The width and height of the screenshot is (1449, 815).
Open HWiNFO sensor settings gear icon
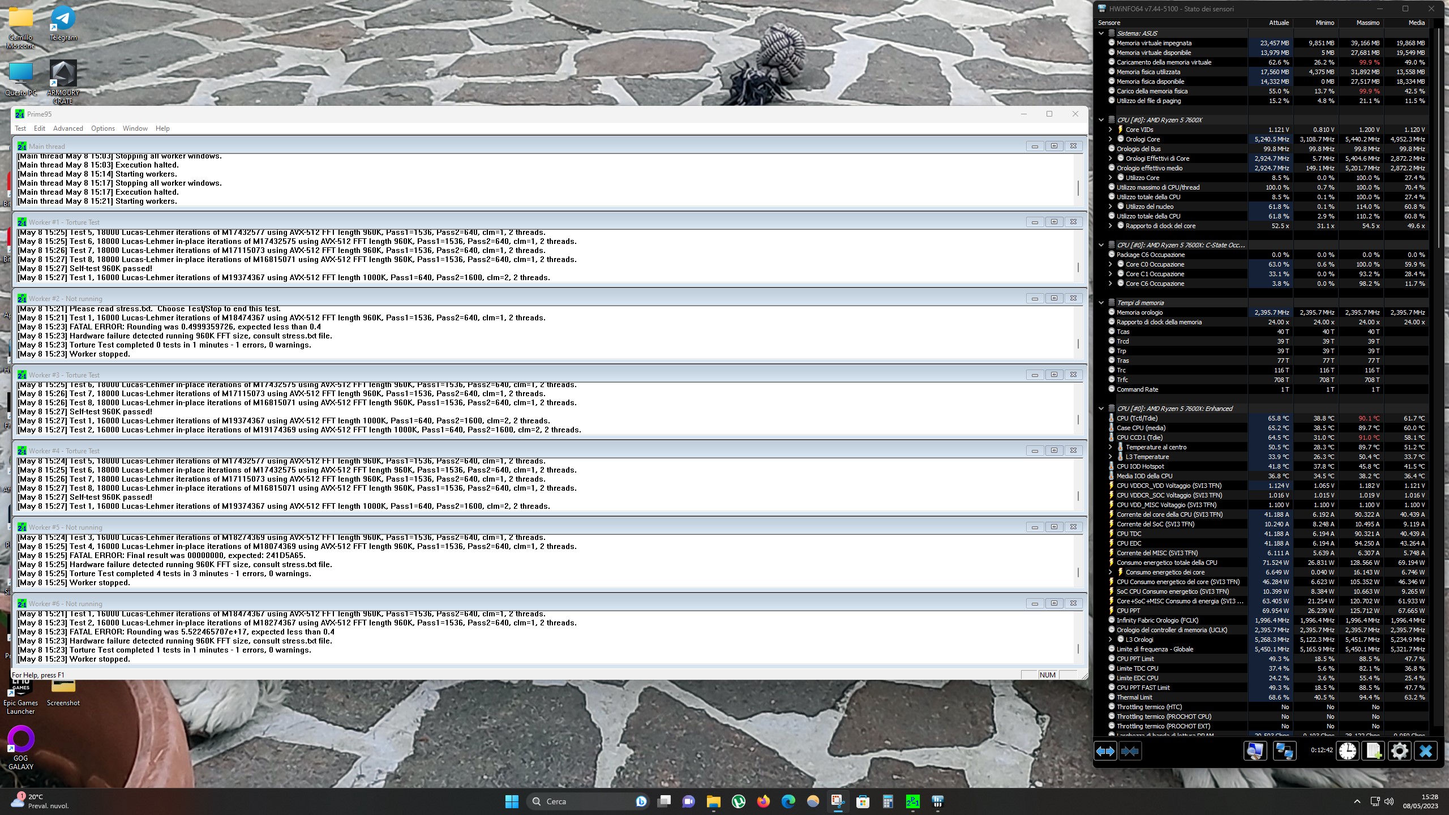pos(1399,751)
